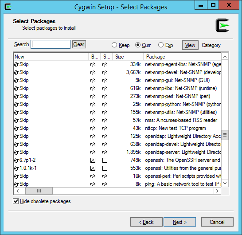Click the scroll right arrow of the package list
The image size is (242, 235).
(217, 191)
